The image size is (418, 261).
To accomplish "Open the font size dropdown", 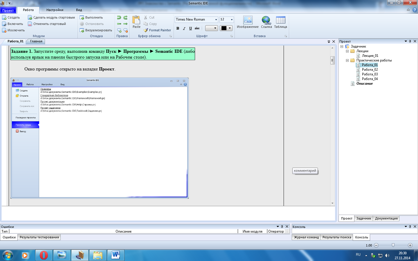I will tap(232, 20).
